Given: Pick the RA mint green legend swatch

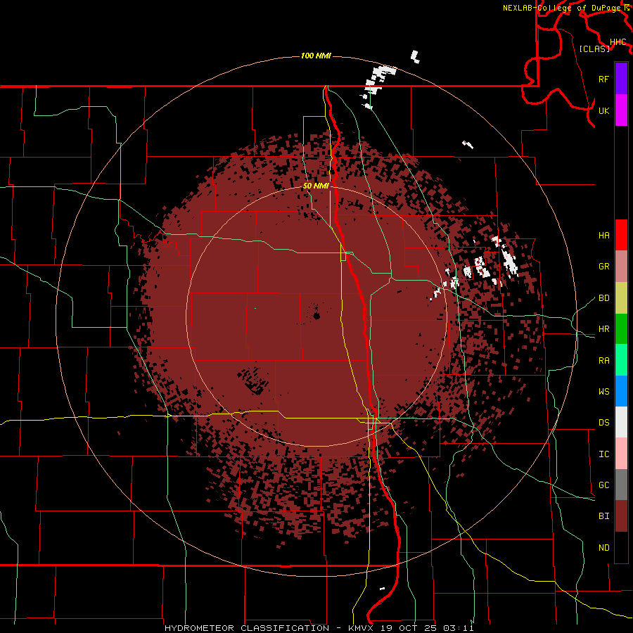Looking at the screenshot, I should (x=621, y=360).
